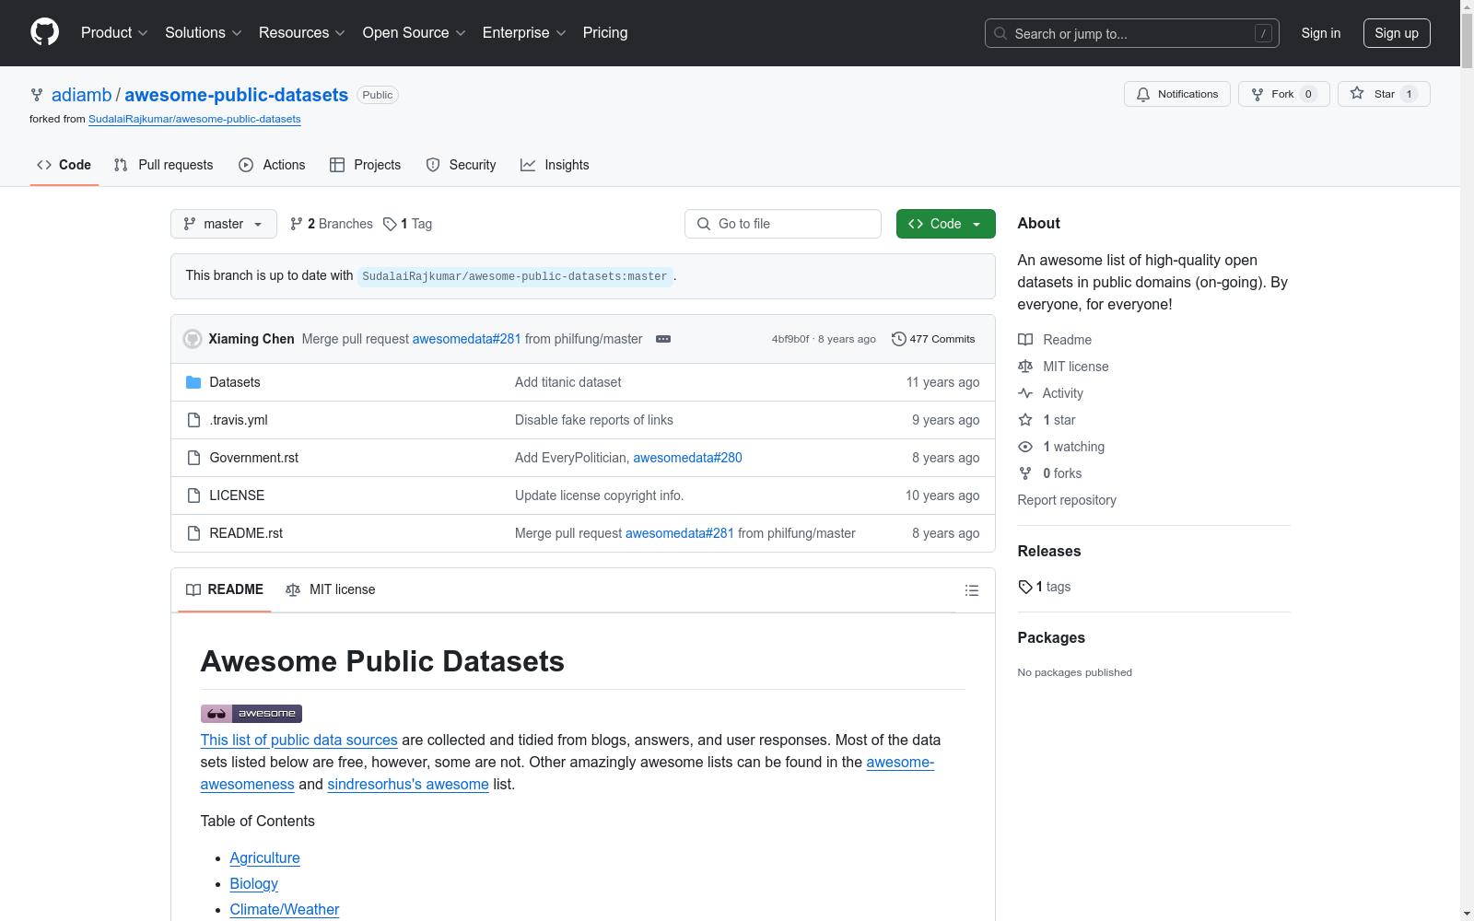Click the README.rst file icon
This screenshot has height=921, width=1474.
[x=193, y=533]
